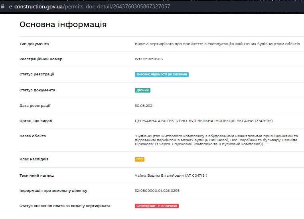Click the 'Клас наслідків' label
The image size is (304, 219).
pos(34,159)
